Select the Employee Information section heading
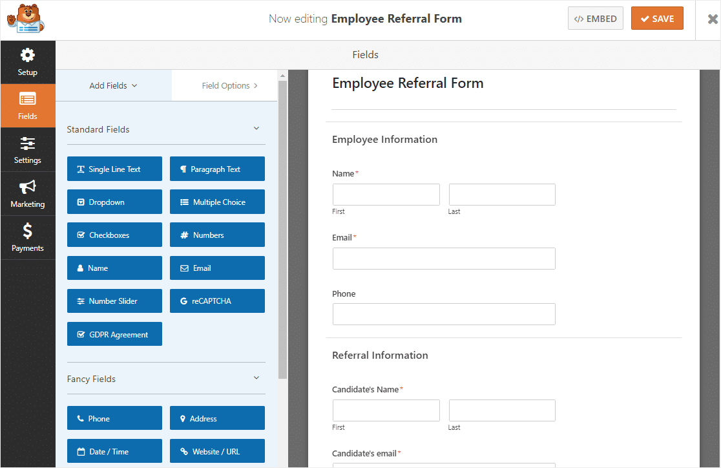 click(385, 140)
